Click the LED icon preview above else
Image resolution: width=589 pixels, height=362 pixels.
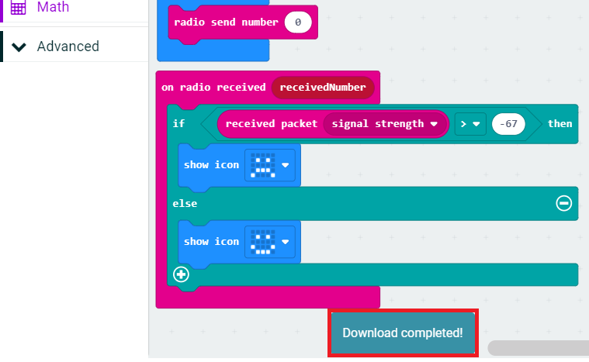[263, 165]
